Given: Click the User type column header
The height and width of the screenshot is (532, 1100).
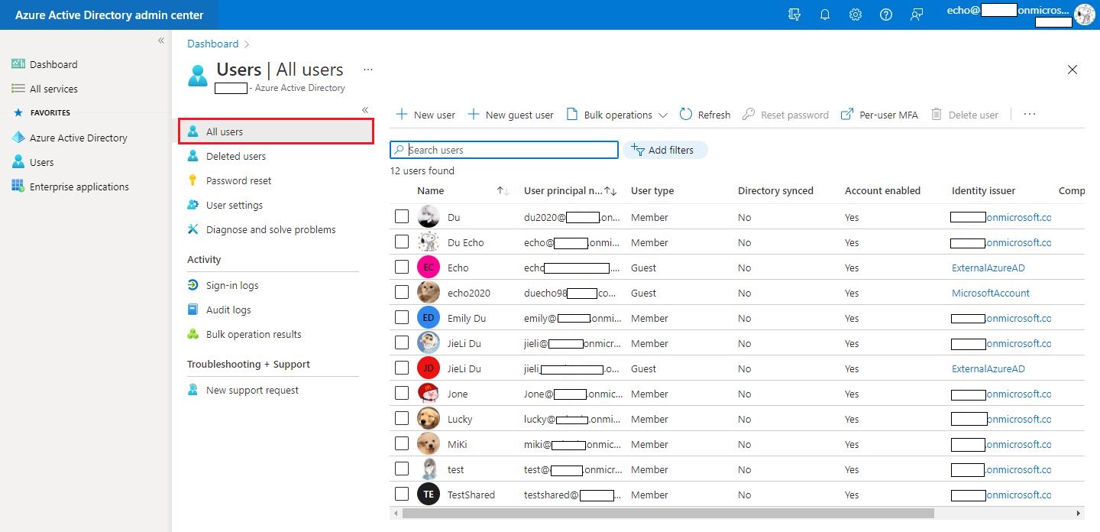Looking at the screenshot, I should click(652, 190).
